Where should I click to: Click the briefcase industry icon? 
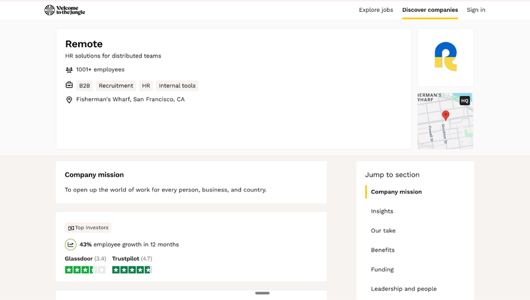[x=69, y=85]
